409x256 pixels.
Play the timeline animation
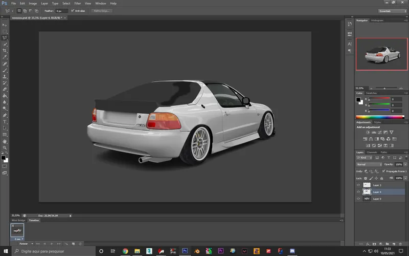(x=52, y=244)
